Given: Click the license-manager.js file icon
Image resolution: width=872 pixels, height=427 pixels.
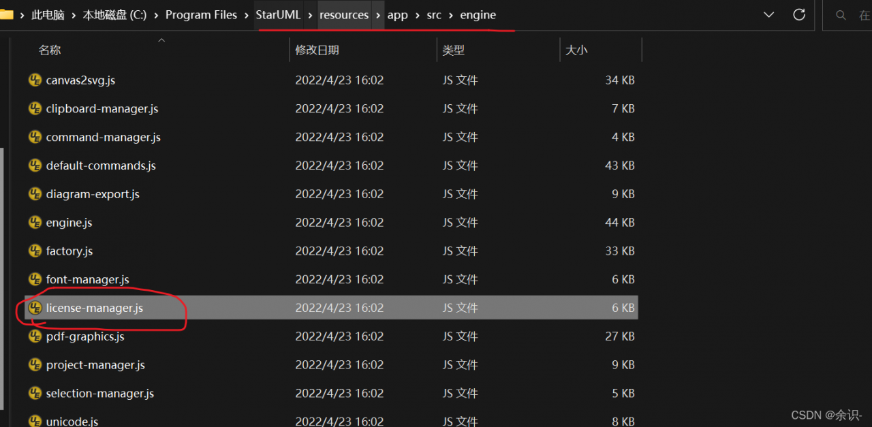Looking at the screenshot, I should [35, 308].
